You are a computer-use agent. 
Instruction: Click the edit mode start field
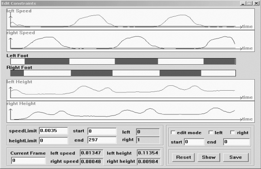pyautogui.click(x=194, y=142)
